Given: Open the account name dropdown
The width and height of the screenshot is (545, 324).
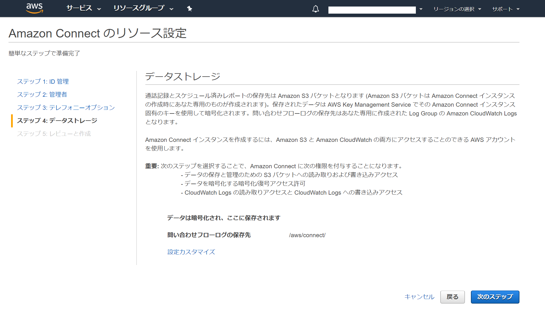Looking at the screenshot, I should (375, 10).
